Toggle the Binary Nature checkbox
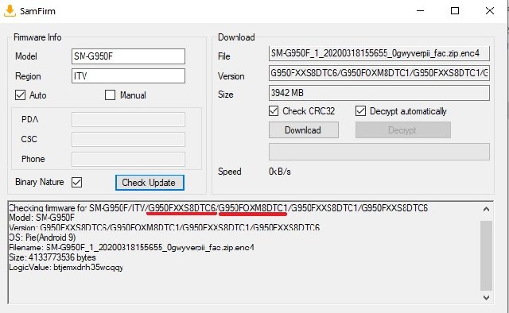 pyautogui.click(x=77, y=182)
